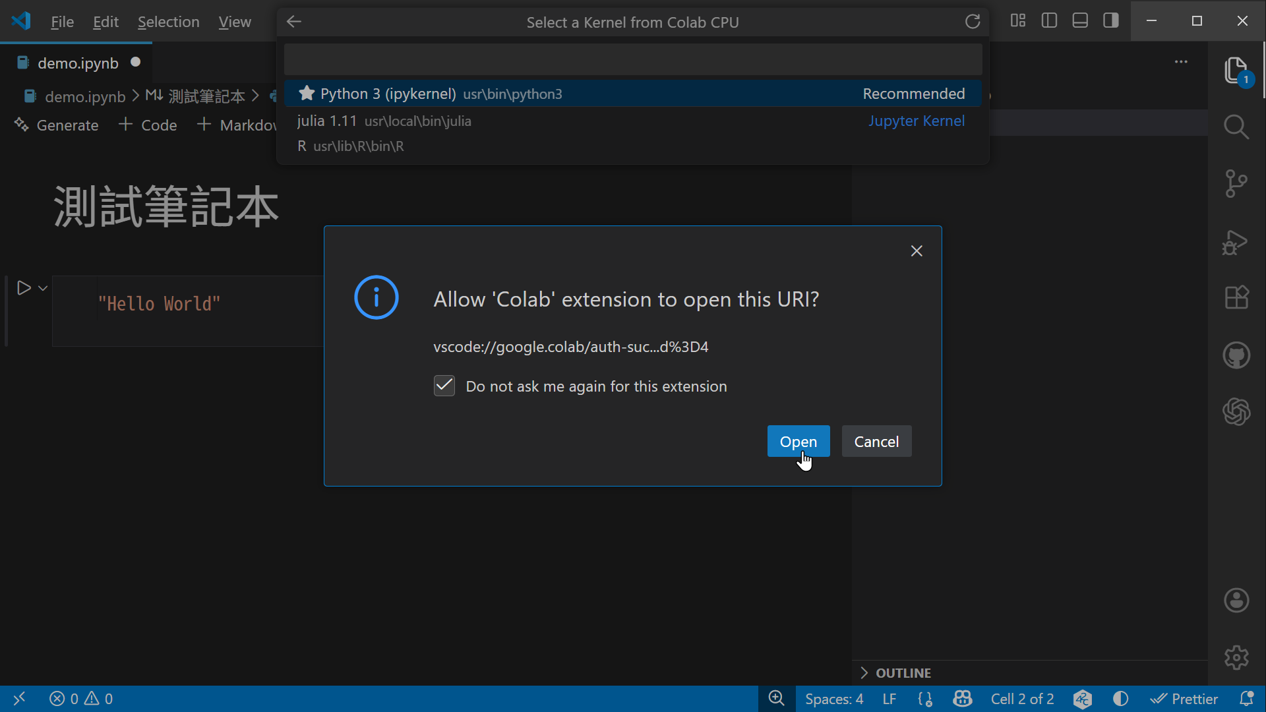The height and width of the screenshot is (712, 1266).
Task: Click zoom magnifier icon in status bar
Action: coord(777,699)
